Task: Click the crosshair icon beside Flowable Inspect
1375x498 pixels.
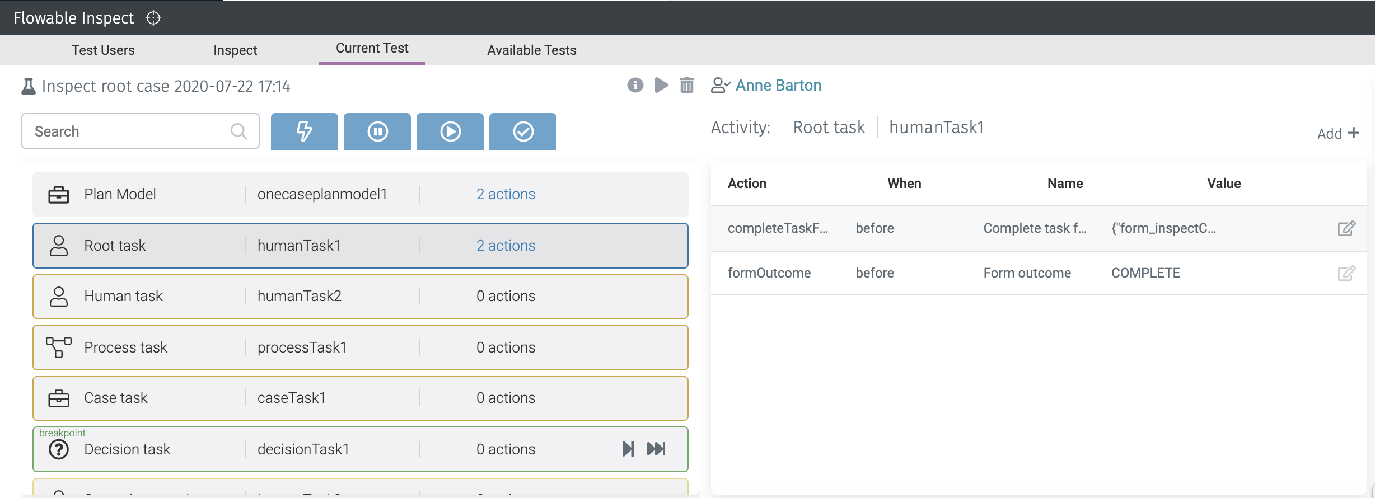Action: pyautogui.click(x=153, y=18)
